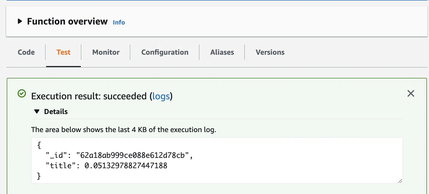429x194 pixels.
Task: Open the Info link beside Function overview
Action: pos(119,22)
